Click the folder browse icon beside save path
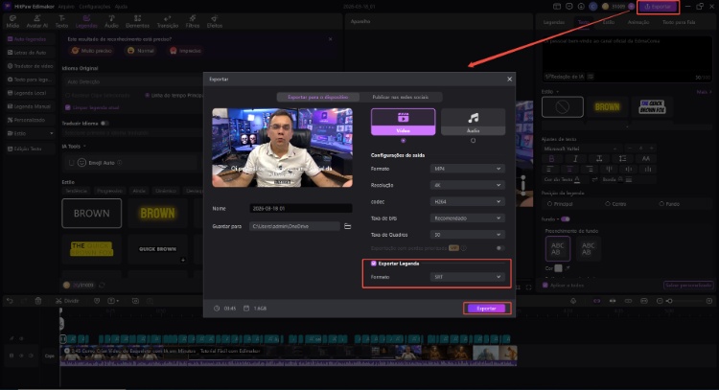Screen dimensions: 719x390 point(348,226)
